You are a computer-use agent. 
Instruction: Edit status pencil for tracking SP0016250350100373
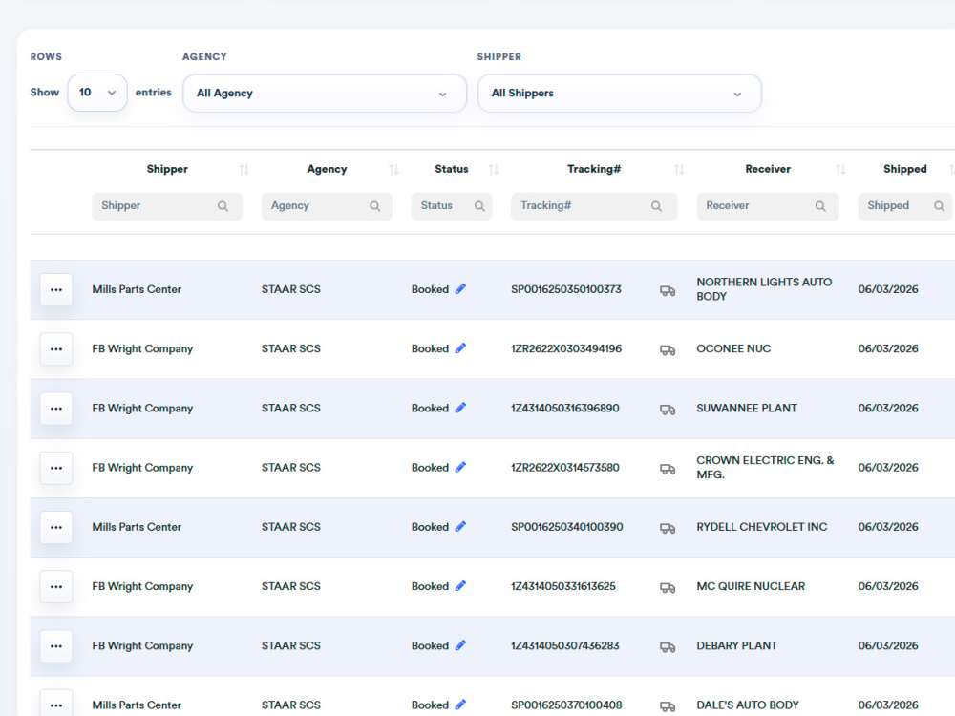tap(460, 288)
